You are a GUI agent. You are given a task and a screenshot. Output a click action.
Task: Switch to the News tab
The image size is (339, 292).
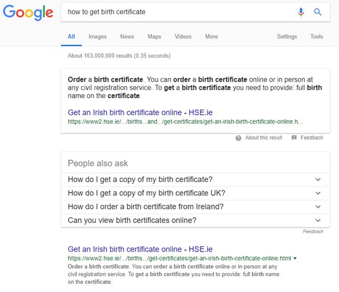point(127,36)
